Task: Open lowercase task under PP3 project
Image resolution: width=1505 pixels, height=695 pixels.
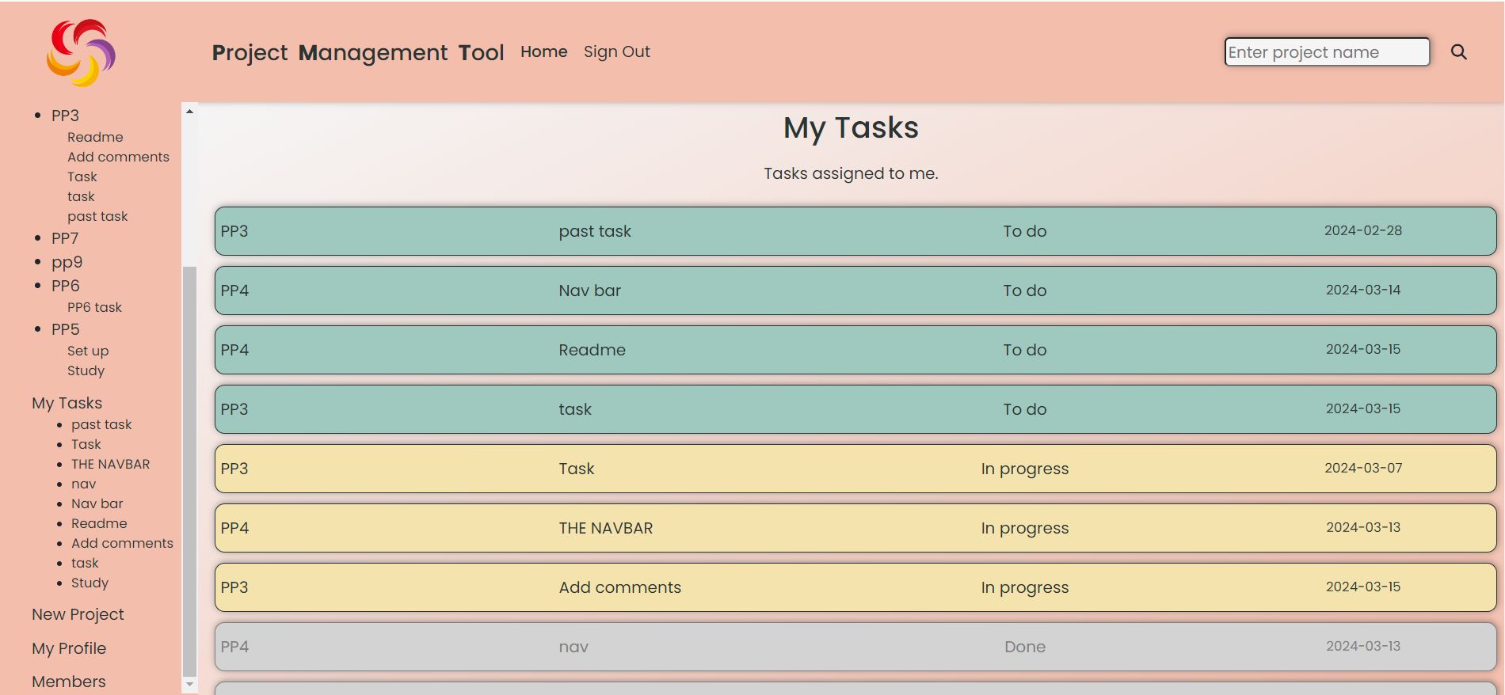Action: [81, 196]
